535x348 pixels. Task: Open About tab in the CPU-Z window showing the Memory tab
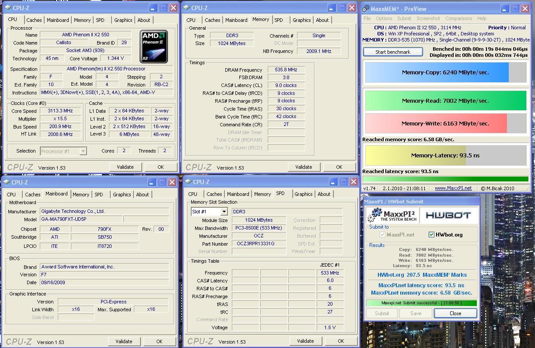point(322,20)
